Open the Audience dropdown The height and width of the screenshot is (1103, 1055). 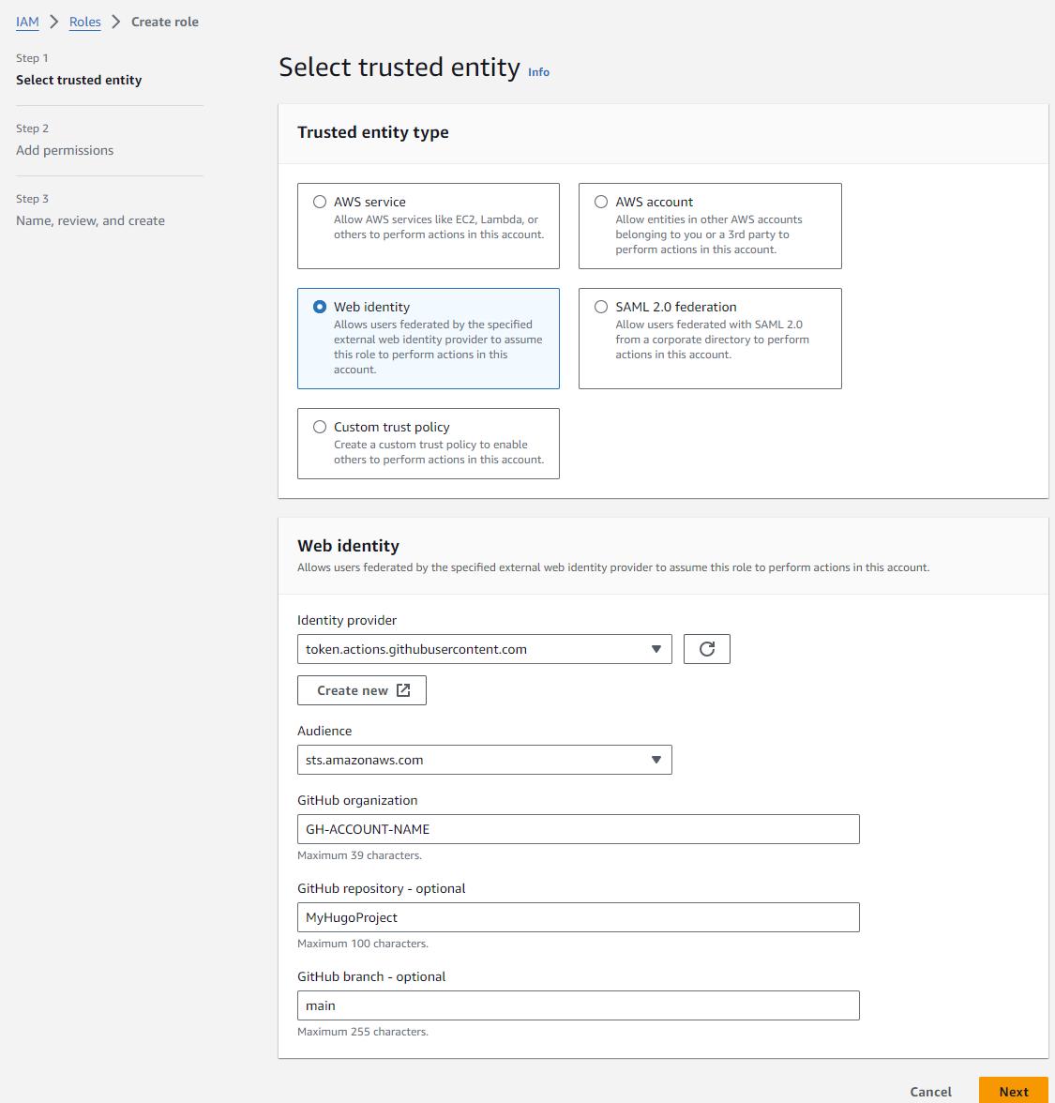point(485,760)
